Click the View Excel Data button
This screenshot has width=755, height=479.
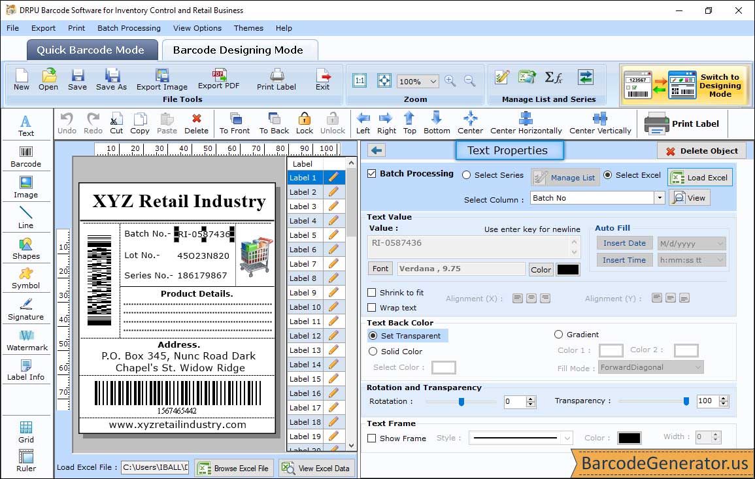(x=316, y=468)
